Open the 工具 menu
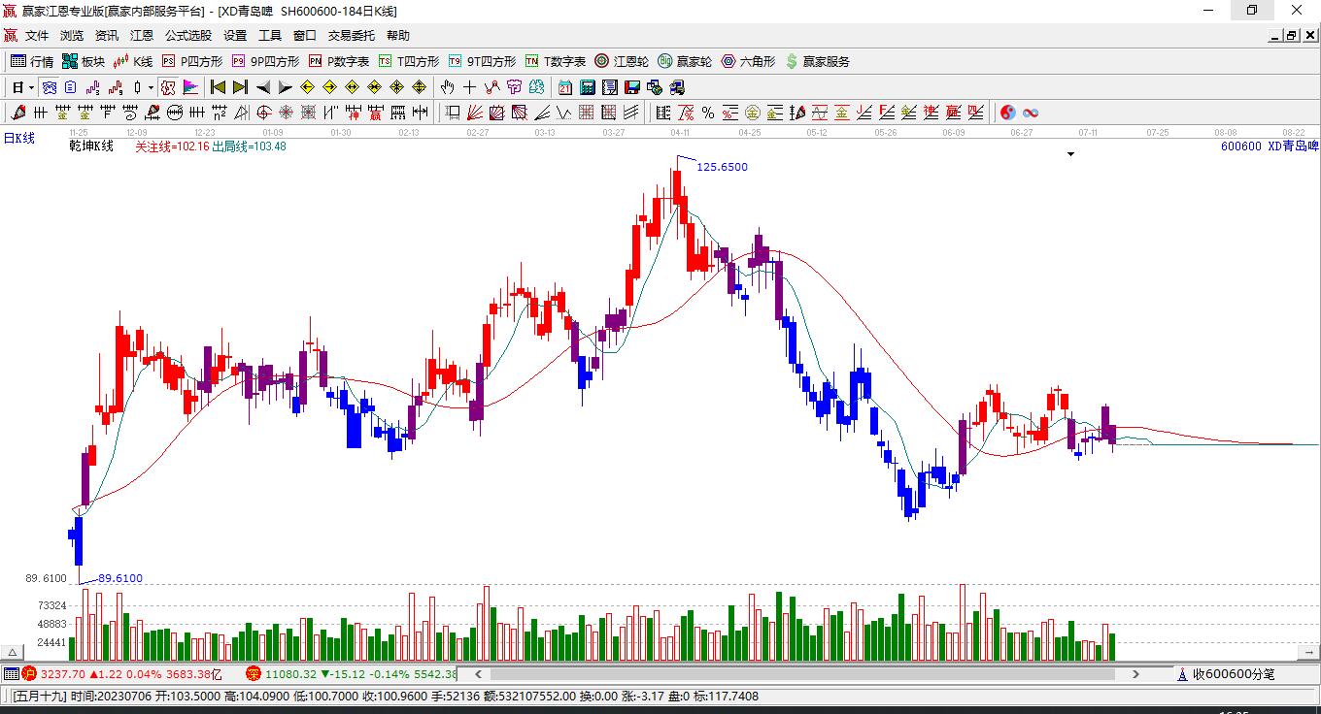The height and width of the screenshot is (714, 1321). pyautogui.click(x=270, y=36)
